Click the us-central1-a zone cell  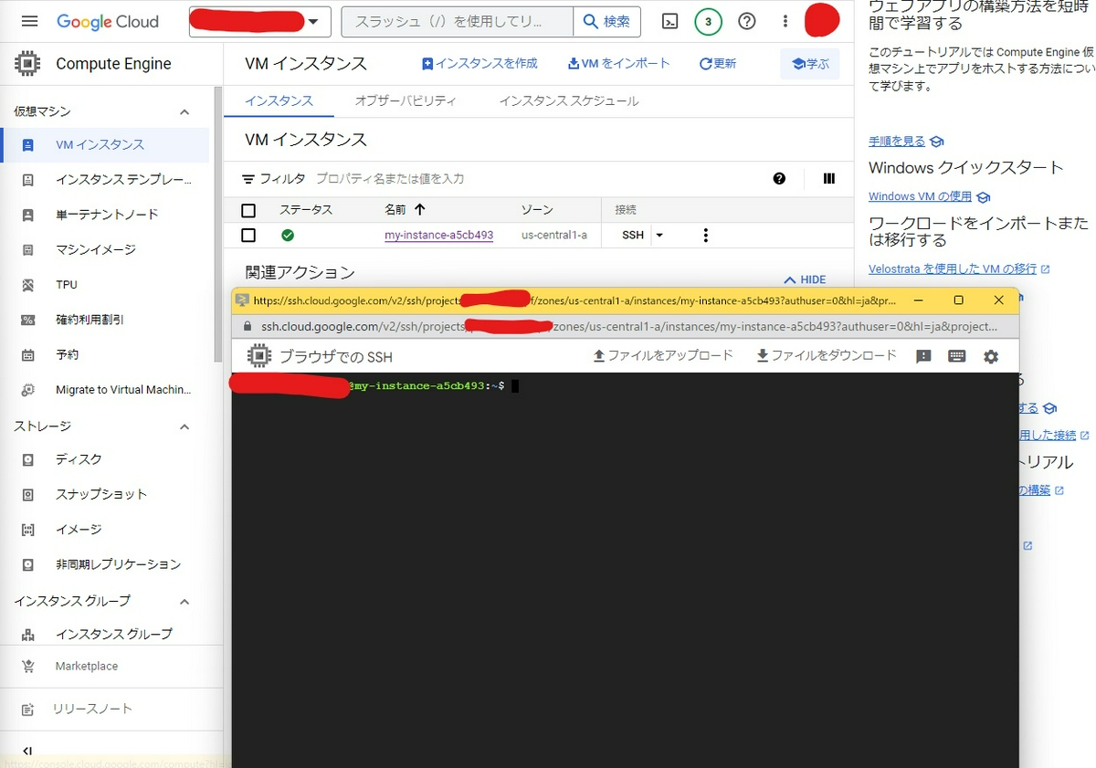point(554,236)
